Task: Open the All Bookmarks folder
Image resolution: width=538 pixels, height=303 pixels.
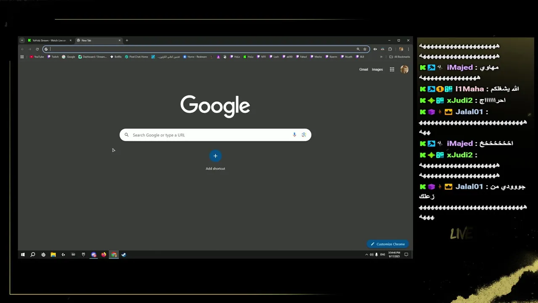Action: [x=400, y=57]
